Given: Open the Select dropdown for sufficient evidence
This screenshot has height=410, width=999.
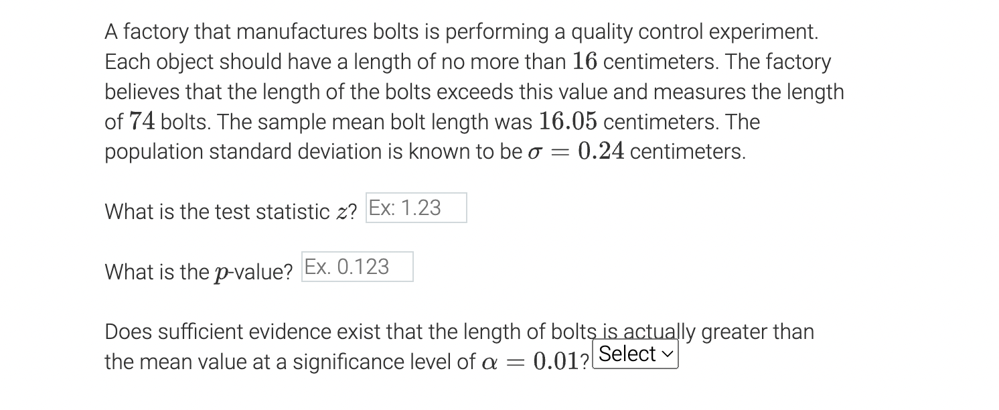Looking at the screenshot, I should pos(635,354).
